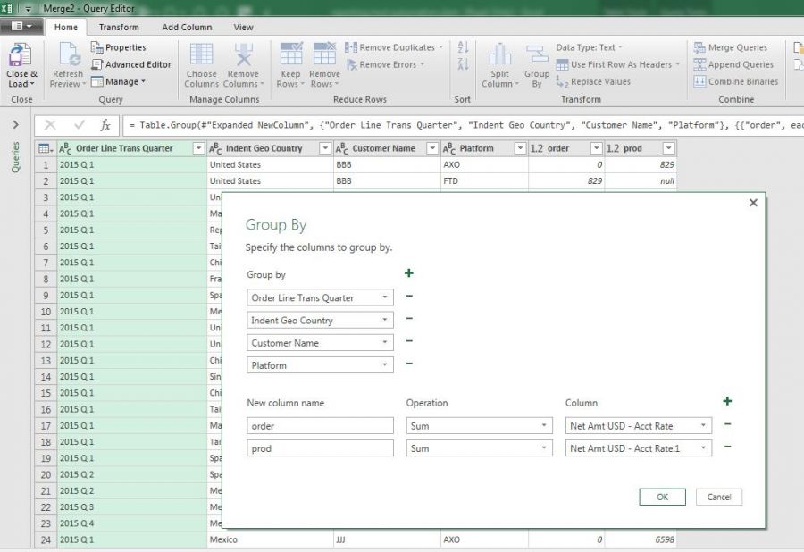Click the Remove Columns icon

pos(244,54)
